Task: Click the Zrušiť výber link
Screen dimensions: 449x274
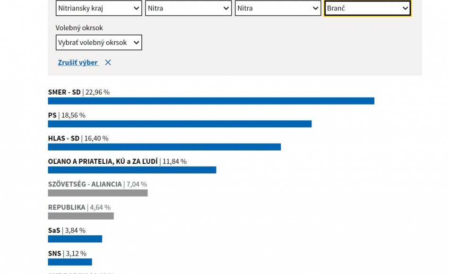Action: 78,62
